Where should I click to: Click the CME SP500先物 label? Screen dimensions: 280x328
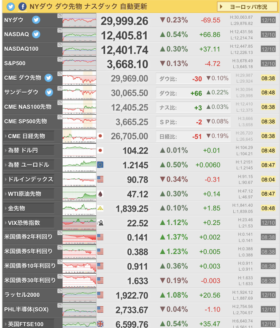tap(26, 121)
